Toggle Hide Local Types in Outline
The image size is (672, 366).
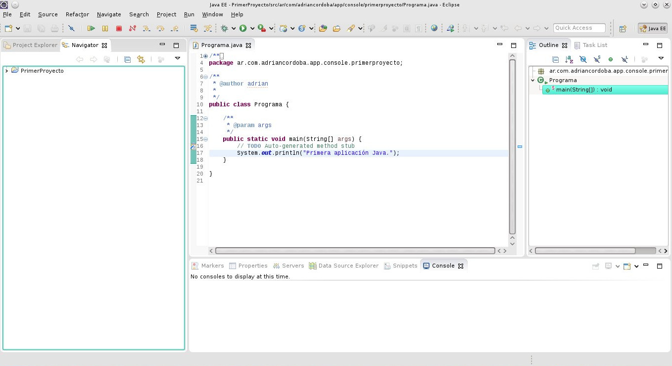[624, 59]
